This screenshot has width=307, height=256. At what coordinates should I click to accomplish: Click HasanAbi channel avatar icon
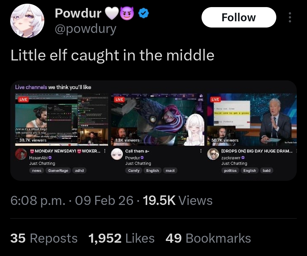tap(21, 154)
